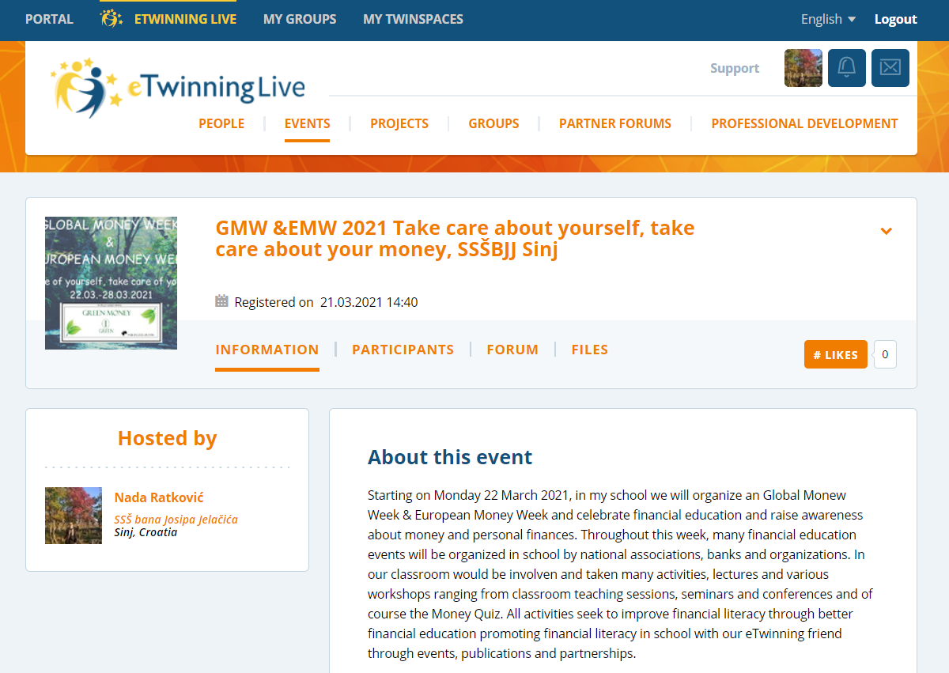Open the mailbox envelope icon
Viewport: 949px width, 673px height.
pyautogui.click(x=890, y=68)
